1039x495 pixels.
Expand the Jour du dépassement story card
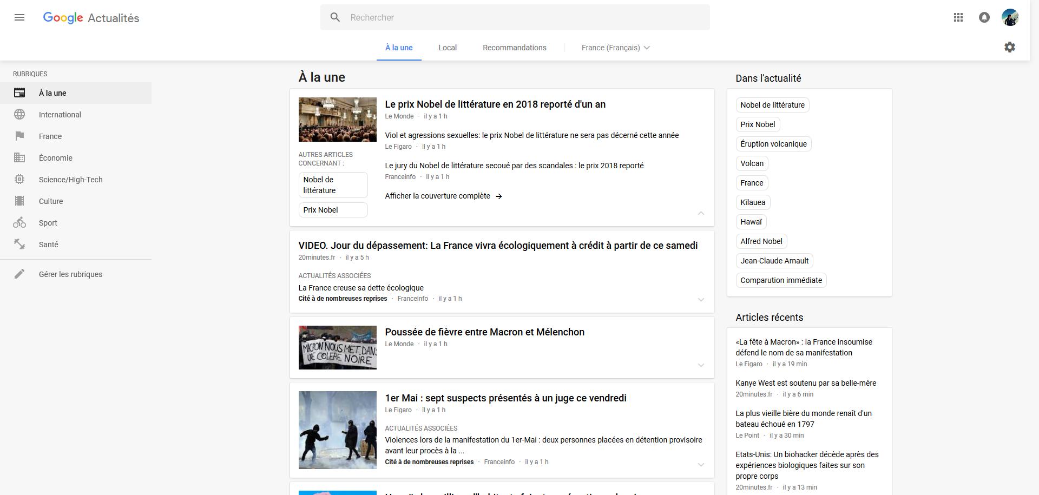coord(701,300)
